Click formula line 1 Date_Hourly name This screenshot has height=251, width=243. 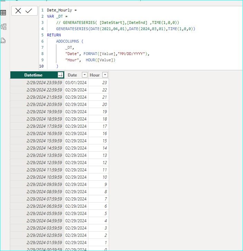(59, 10)
